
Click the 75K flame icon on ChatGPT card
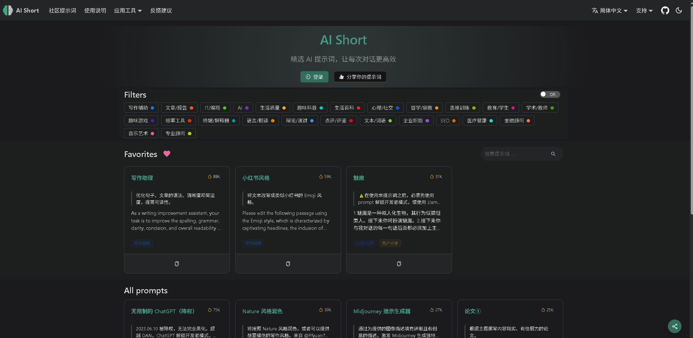coord(210,310)
